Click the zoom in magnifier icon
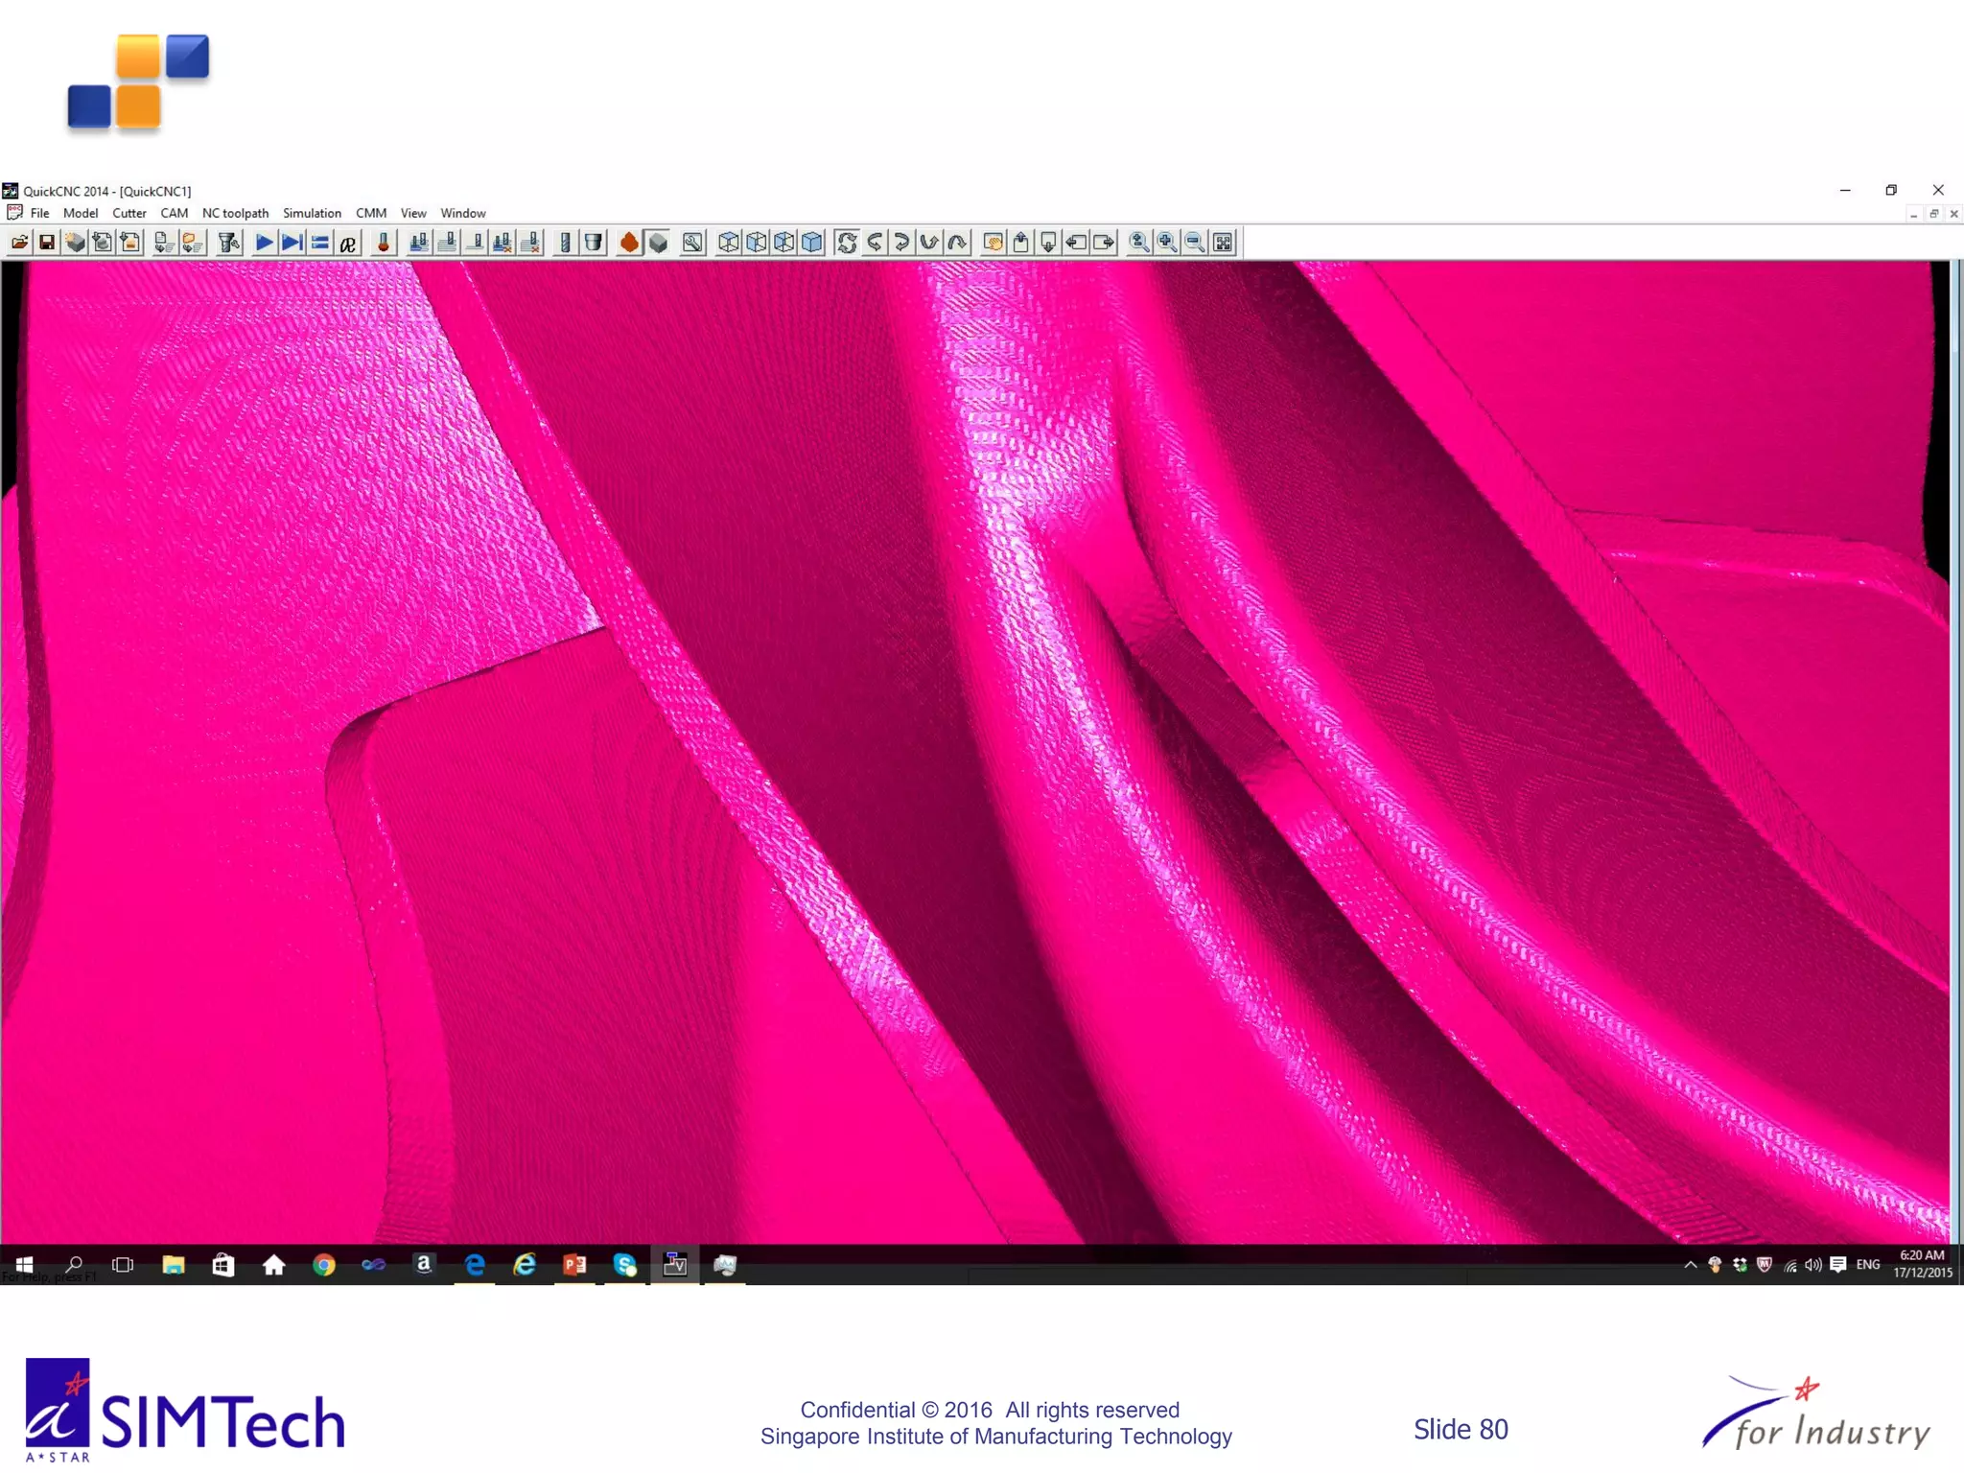 point(1166,243)
